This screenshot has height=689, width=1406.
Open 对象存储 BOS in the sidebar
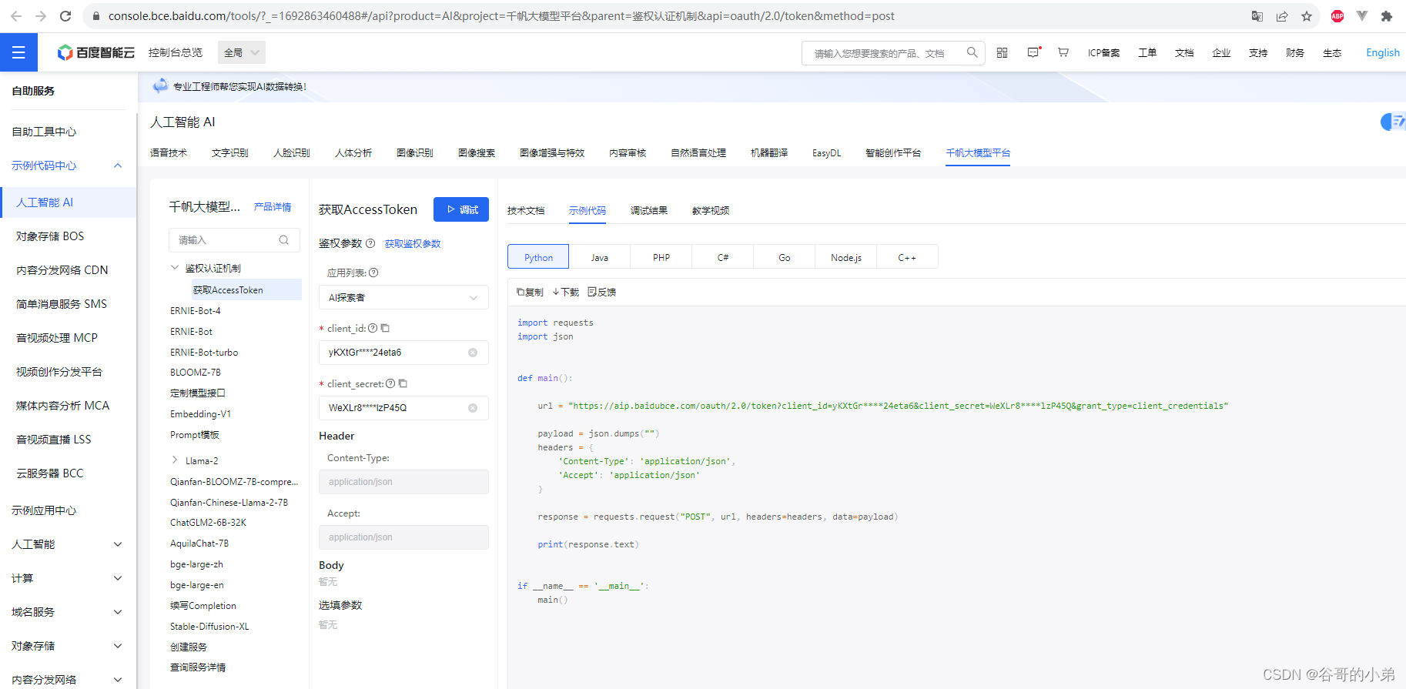[x=50, y=236]
